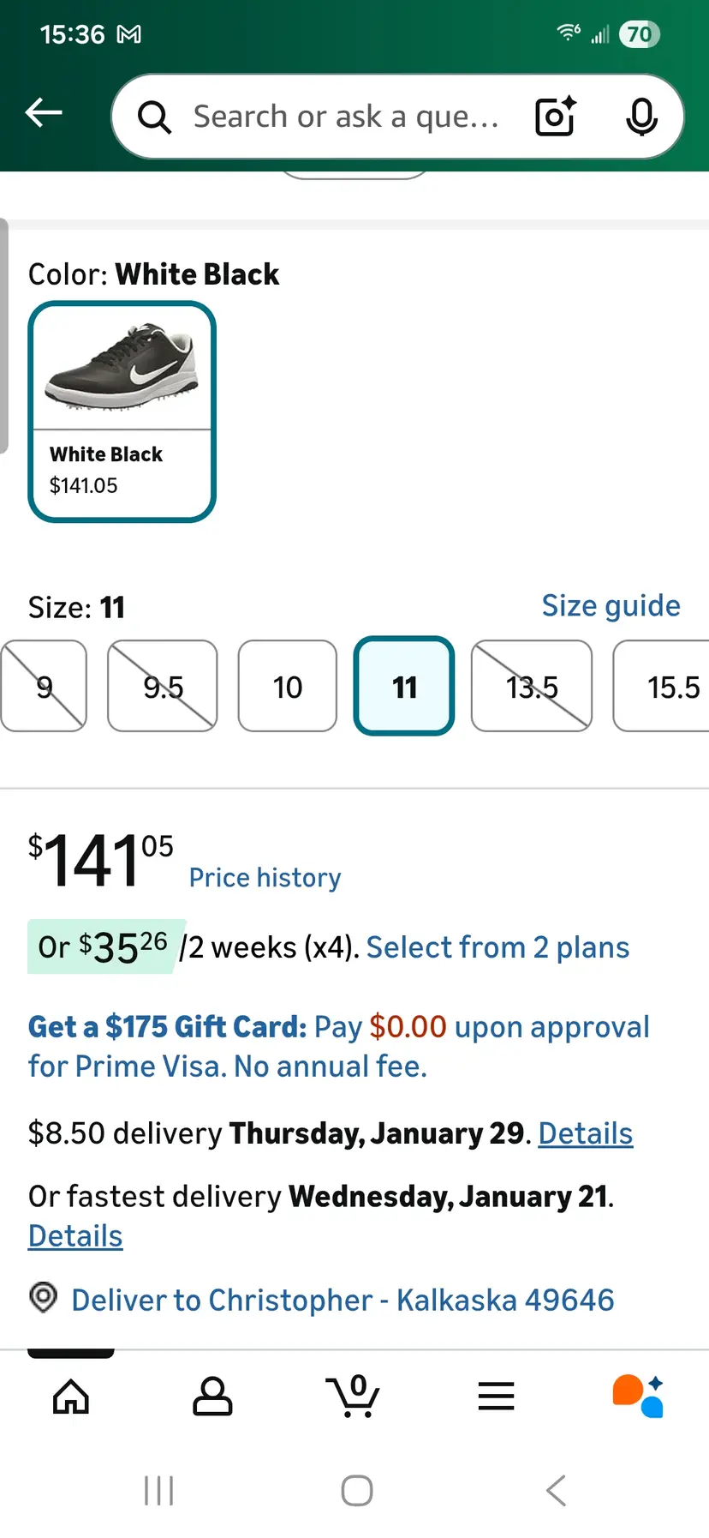Select the White Black color swatch
The image size is (709, 1538).
point(122,412)
